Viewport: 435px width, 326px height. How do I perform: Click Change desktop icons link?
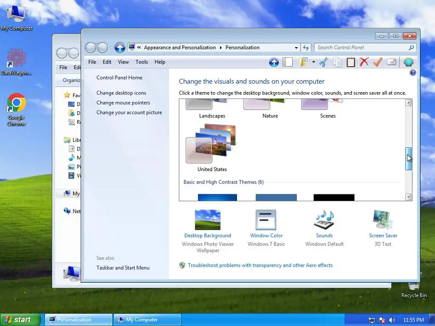121,93
